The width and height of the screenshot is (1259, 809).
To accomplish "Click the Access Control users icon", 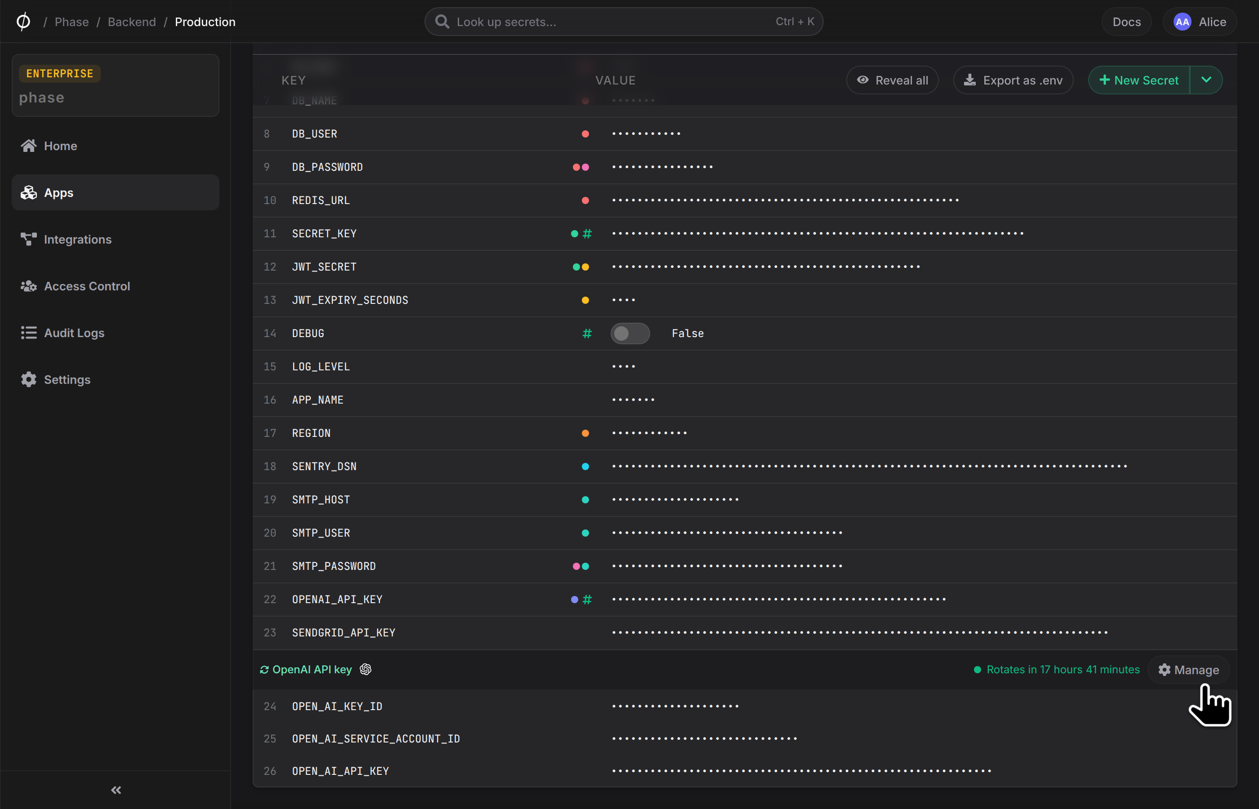I will (28, 286).
